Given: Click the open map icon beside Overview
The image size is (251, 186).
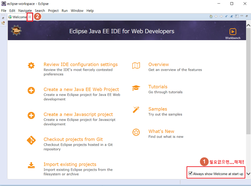Looking at the screenshot, I should 136,65.
